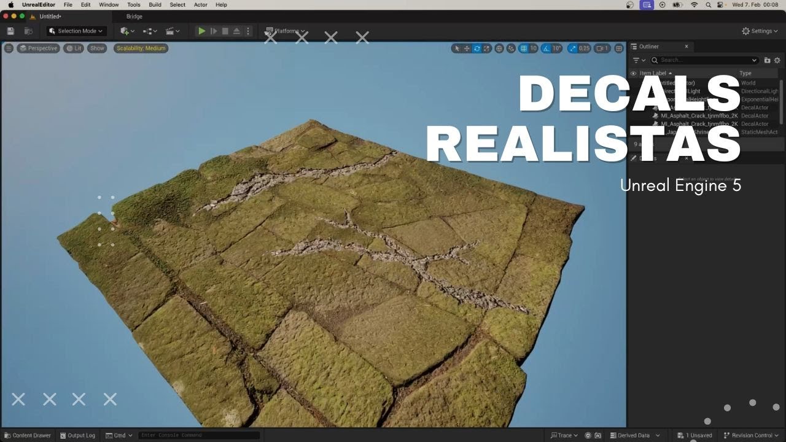Screen dimensions: 786x442
Task: Choose the Translate move tool
Action: [467, 48]
